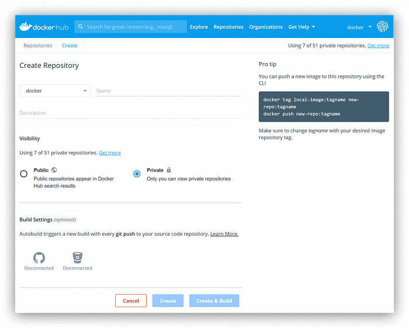Click the Create & Build button
Viewport: 409px width, 328px height.
[214, 301]
